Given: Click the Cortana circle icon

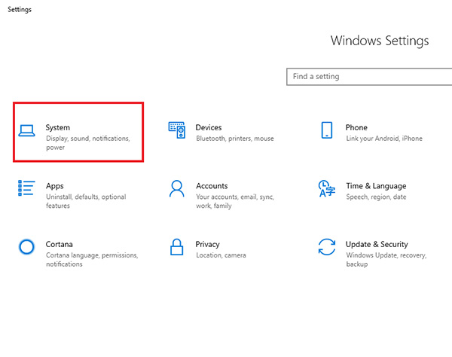Looking at the screenshot, I should 27,246.
